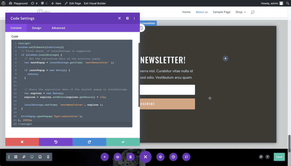The width and height of the screenshot is (291, 166).
Task: Click the page vertical scrollbar thumb
Action: 289,144
